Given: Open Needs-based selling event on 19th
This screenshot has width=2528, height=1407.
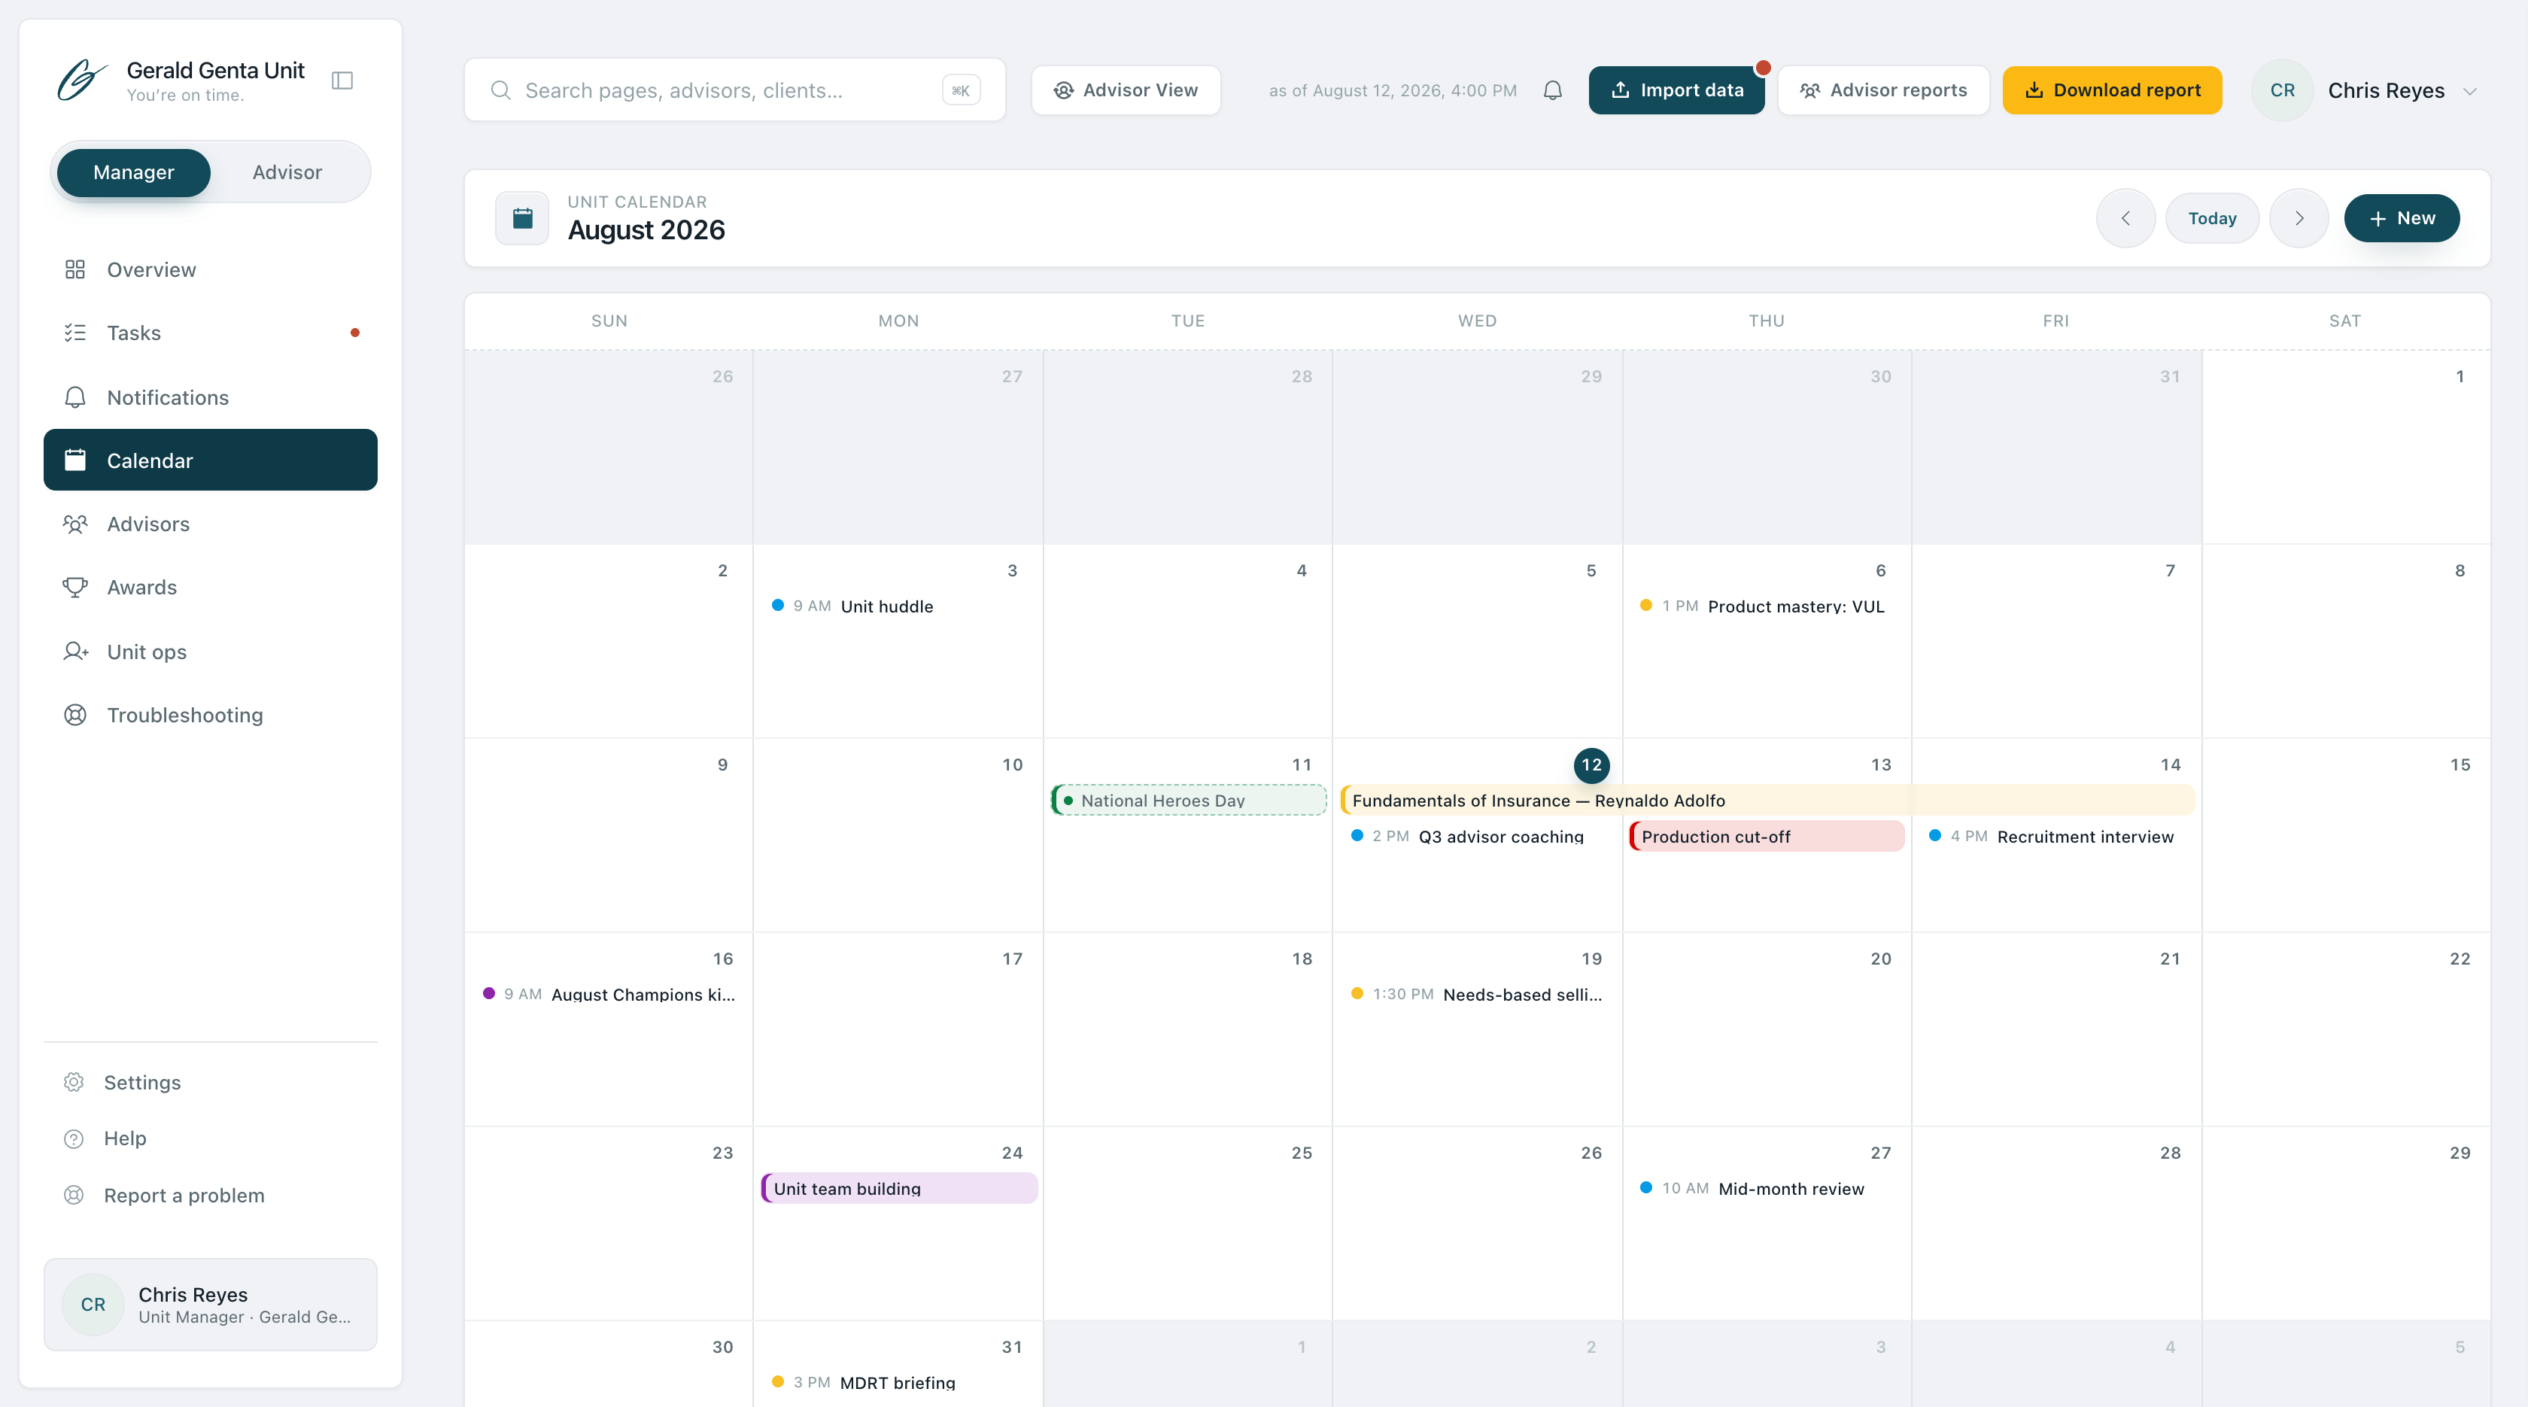Looking at the screenshot, I should click(x=1477, y=995).
